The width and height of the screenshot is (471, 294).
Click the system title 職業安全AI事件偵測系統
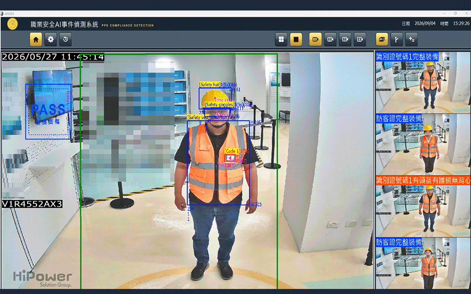point(64,24)
